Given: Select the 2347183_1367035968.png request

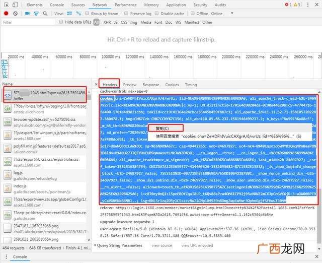Looking at the screenshot, I should 45,229.
